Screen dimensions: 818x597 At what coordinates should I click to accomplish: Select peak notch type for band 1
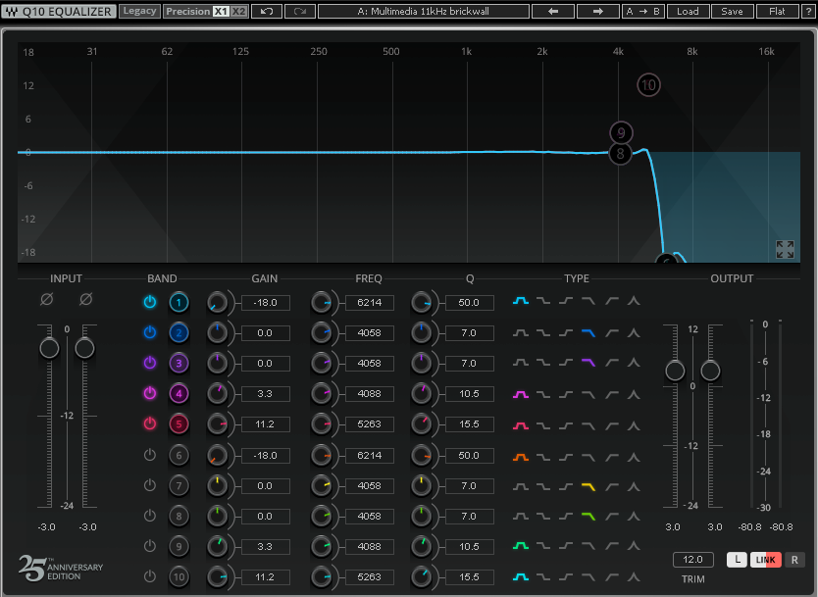[x=634, y=301]
